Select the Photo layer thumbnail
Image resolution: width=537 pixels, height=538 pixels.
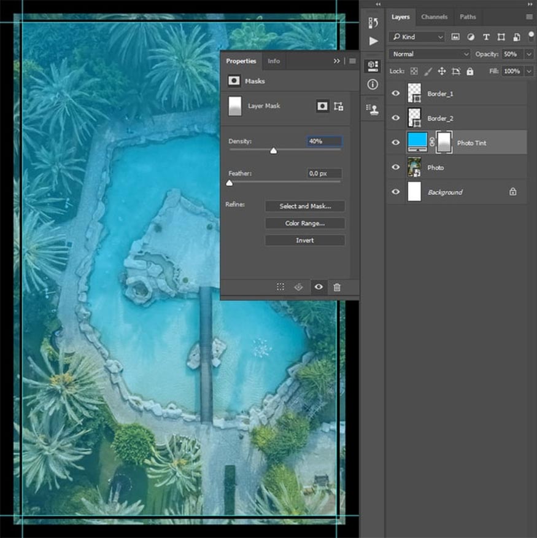(x=414, y=167)
